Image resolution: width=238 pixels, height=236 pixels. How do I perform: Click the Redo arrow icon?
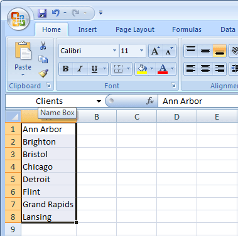click(75, 13)
